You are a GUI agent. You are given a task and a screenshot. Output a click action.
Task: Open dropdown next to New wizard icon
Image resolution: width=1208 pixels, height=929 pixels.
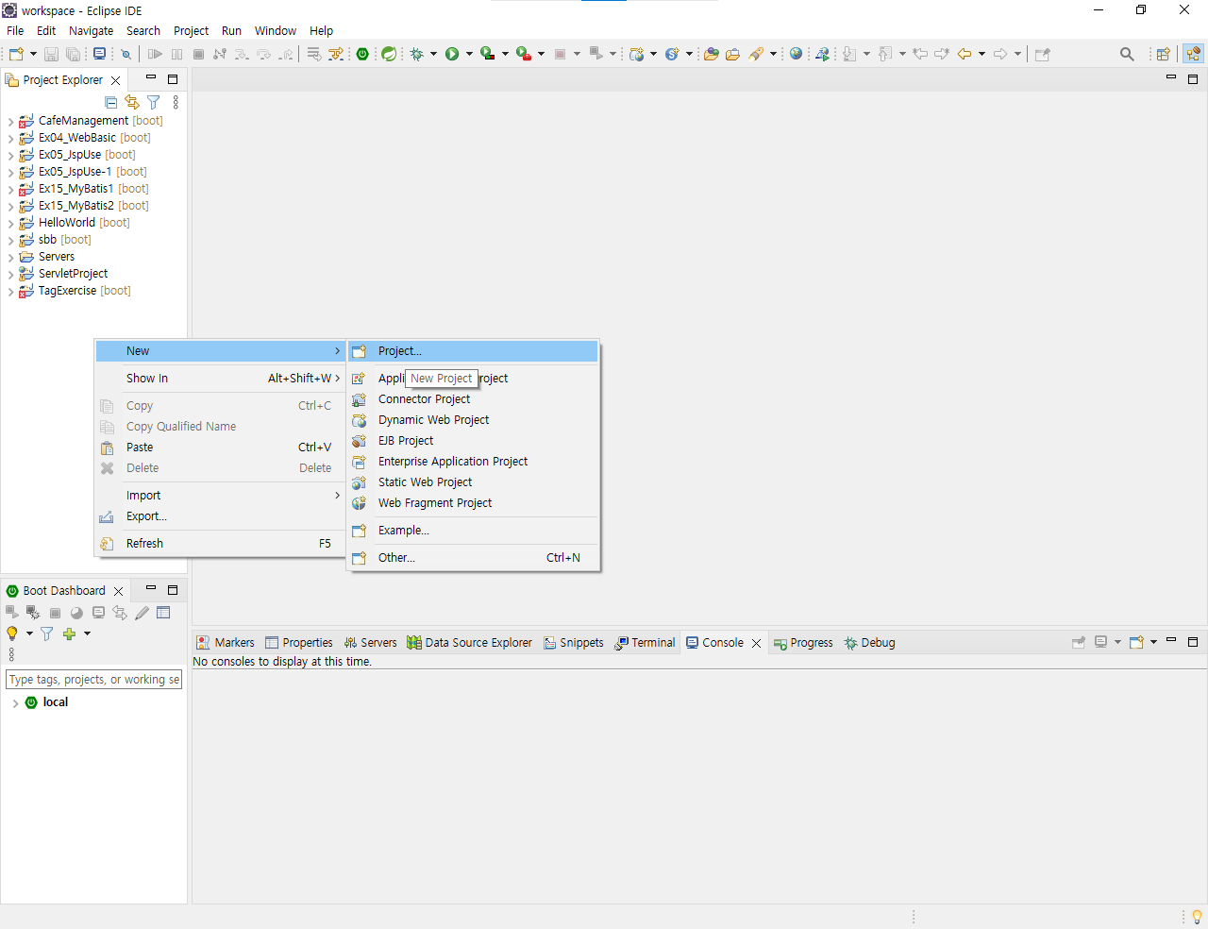(x=33, y=54)
